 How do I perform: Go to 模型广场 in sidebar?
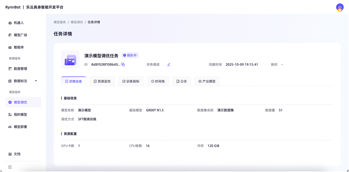click(x=23, y=35)
